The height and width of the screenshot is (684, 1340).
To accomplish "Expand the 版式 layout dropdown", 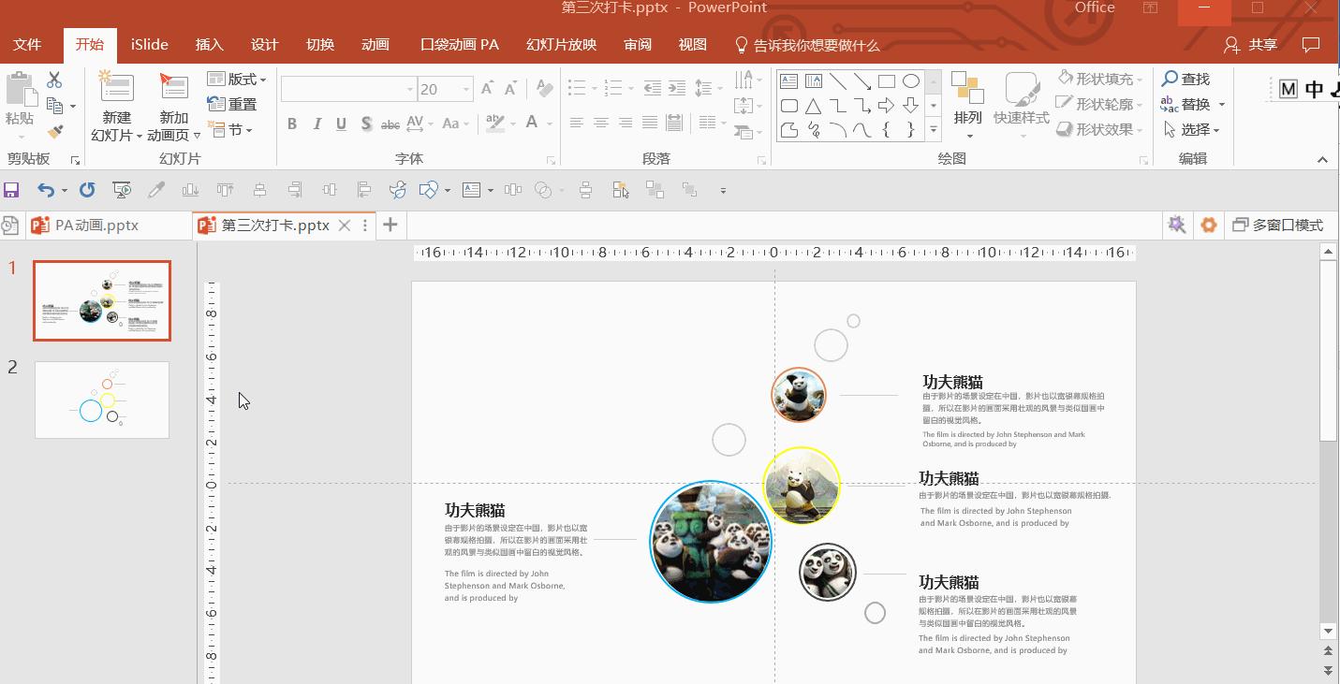I will pos(237,80).
